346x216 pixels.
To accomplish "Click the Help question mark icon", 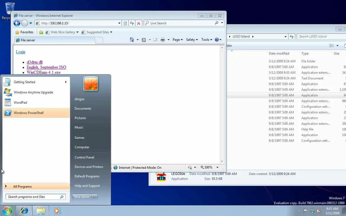I will click(x=217, y=40).
